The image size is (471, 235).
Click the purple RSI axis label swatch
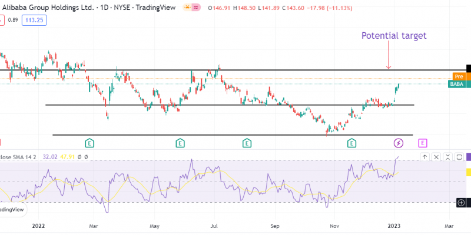469,157
